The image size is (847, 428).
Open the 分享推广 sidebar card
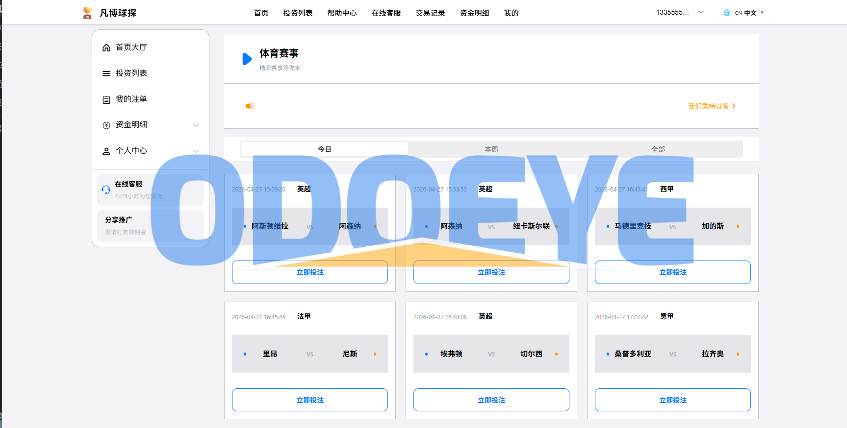151,226
